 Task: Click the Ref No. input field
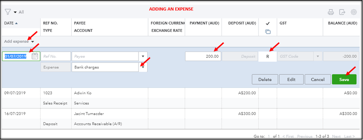56,56
